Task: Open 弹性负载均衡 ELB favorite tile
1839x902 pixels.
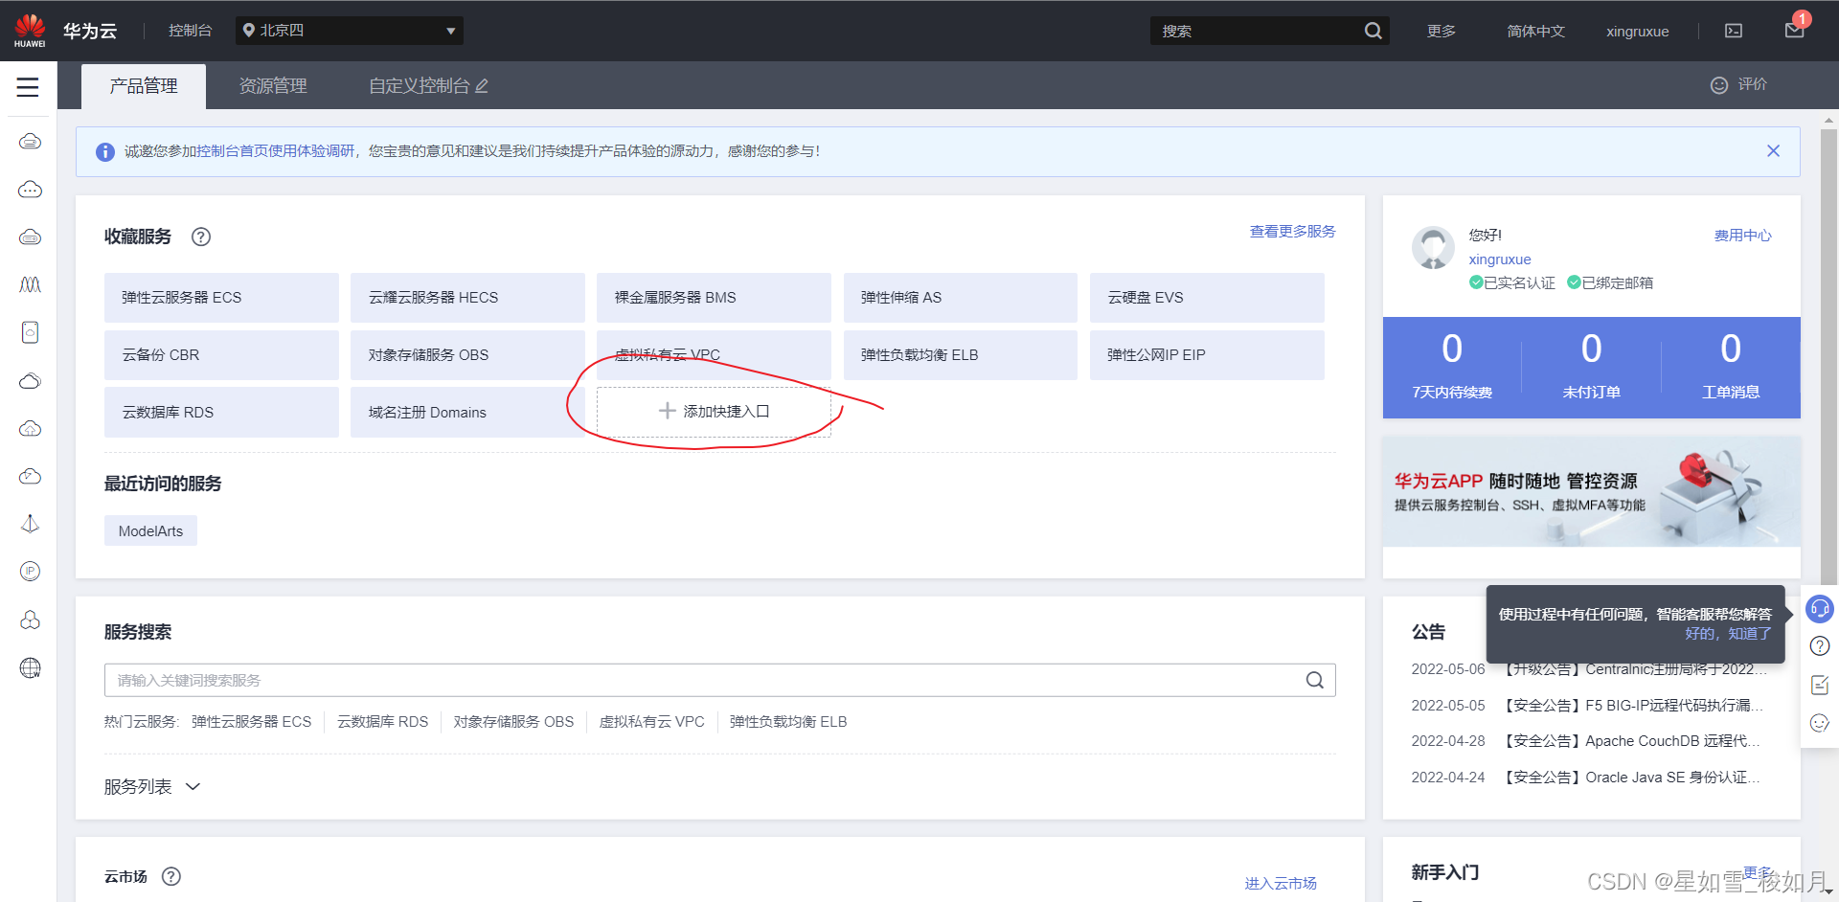Action: click(x=961, y=355)
